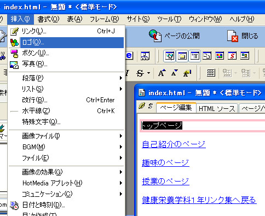Choose 改行(B)... line break entry
265x216 pixels.
pos(66,100)
